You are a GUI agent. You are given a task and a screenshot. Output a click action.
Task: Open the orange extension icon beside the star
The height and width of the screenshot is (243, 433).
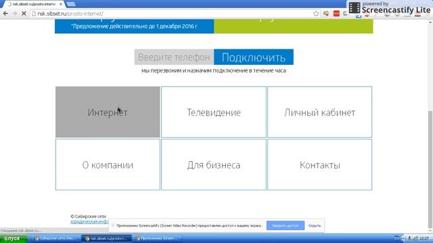point(326,13)
